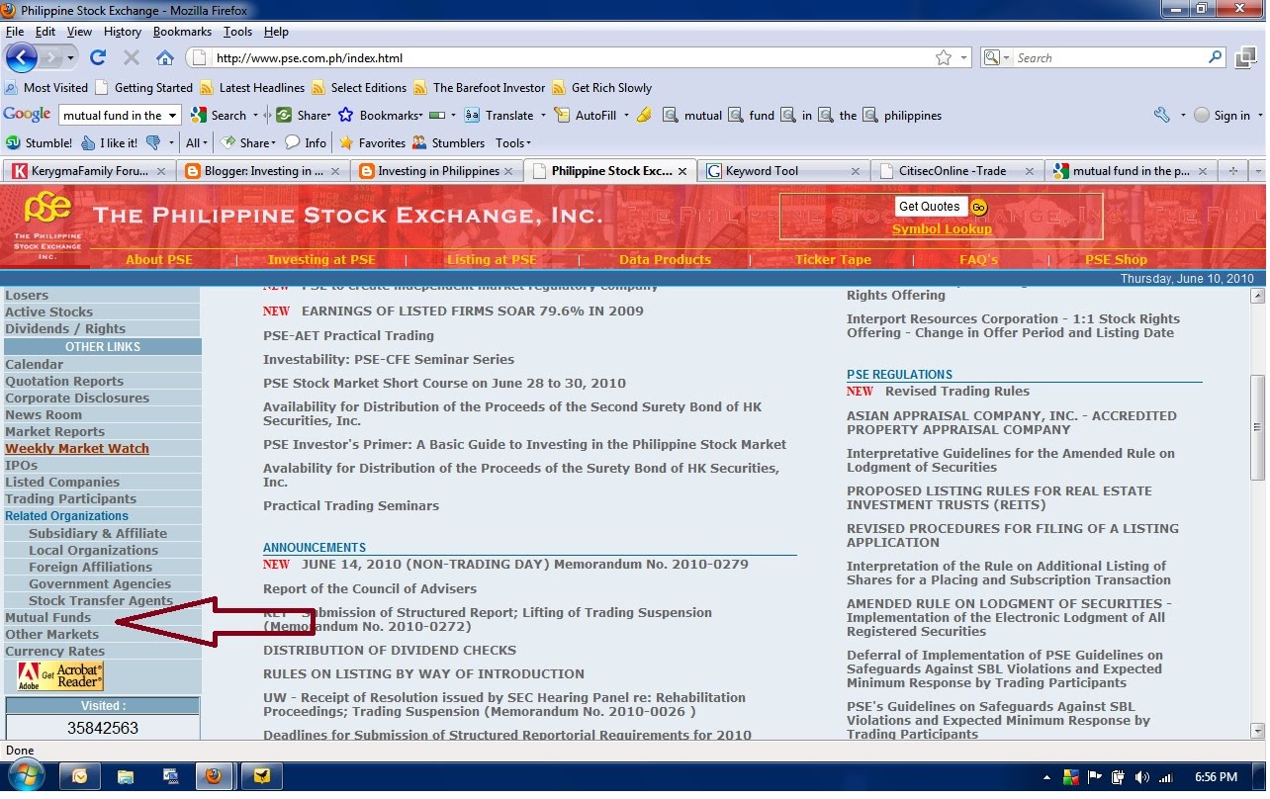Click the yellow Go button beside Get Quotes
The width and height of the screenshot is (1270, 799).
tap(978, 207)
